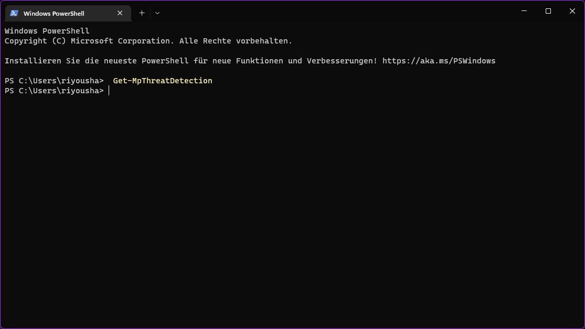Screen dimensions: 585x329
Task: Click the first PS C:\Users\riyousha> prompt
Action: [x=54, y=81]
